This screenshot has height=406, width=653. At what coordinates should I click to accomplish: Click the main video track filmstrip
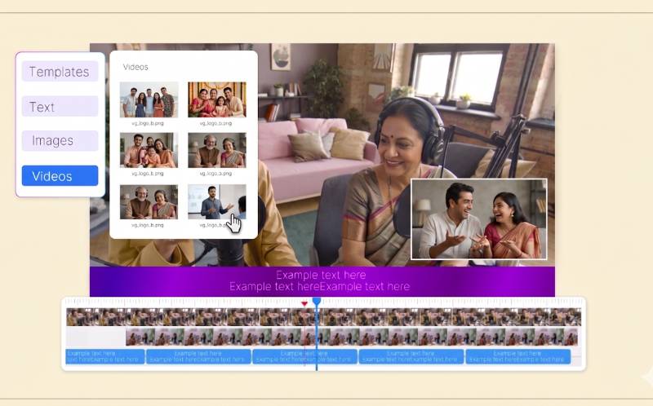(x=323, y=317)
